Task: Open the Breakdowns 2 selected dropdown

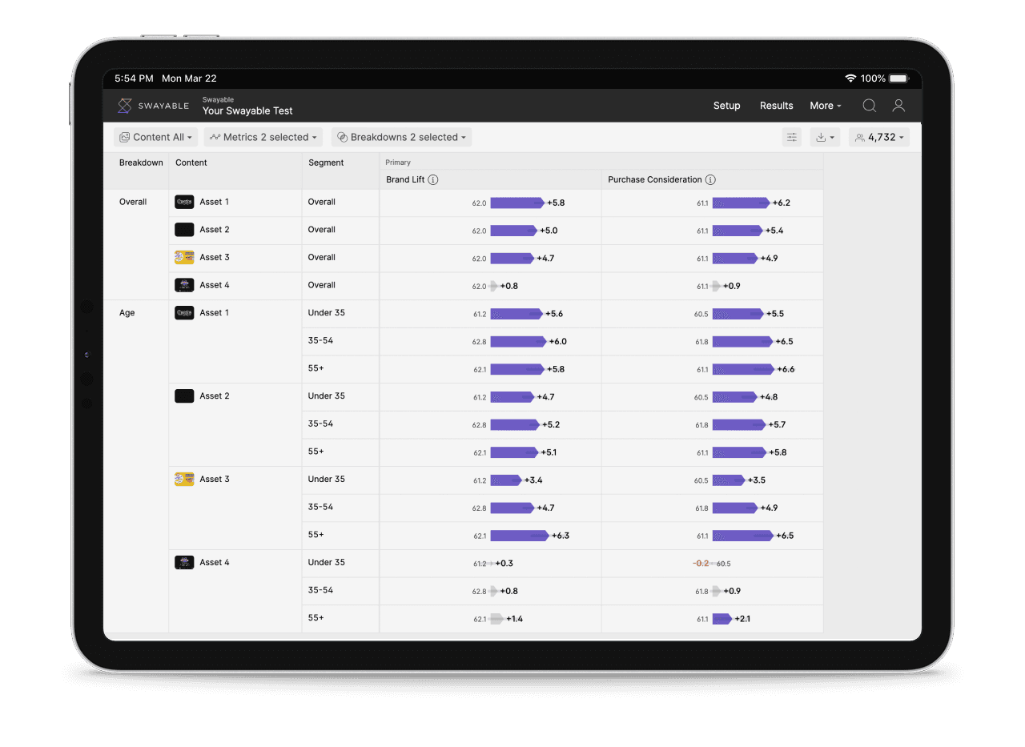Action: click(402, 138)
